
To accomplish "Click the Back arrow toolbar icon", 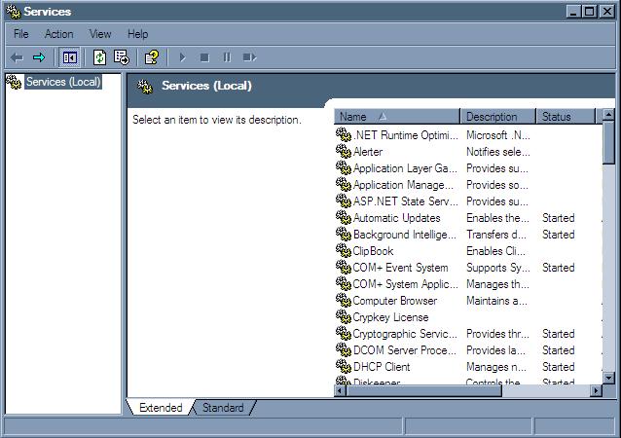I will click(17, 57).
